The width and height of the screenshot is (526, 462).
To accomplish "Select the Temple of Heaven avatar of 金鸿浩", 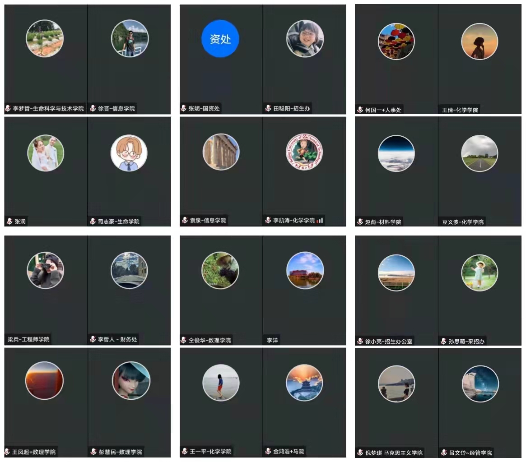I will coord(304,383).
